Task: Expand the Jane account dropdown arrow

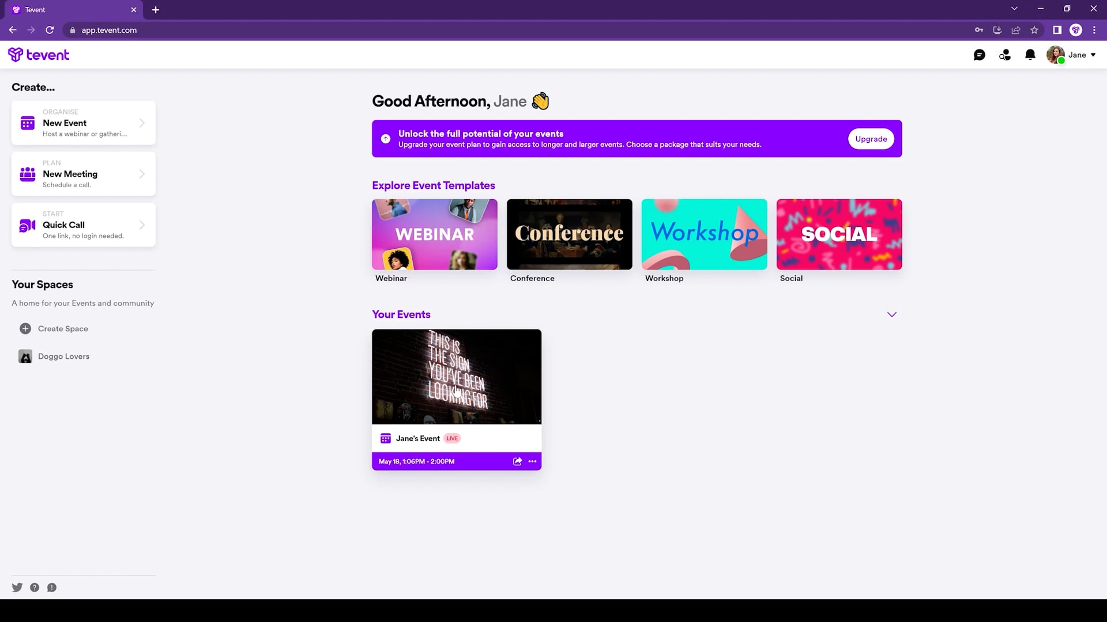Action: [1093, 55]
